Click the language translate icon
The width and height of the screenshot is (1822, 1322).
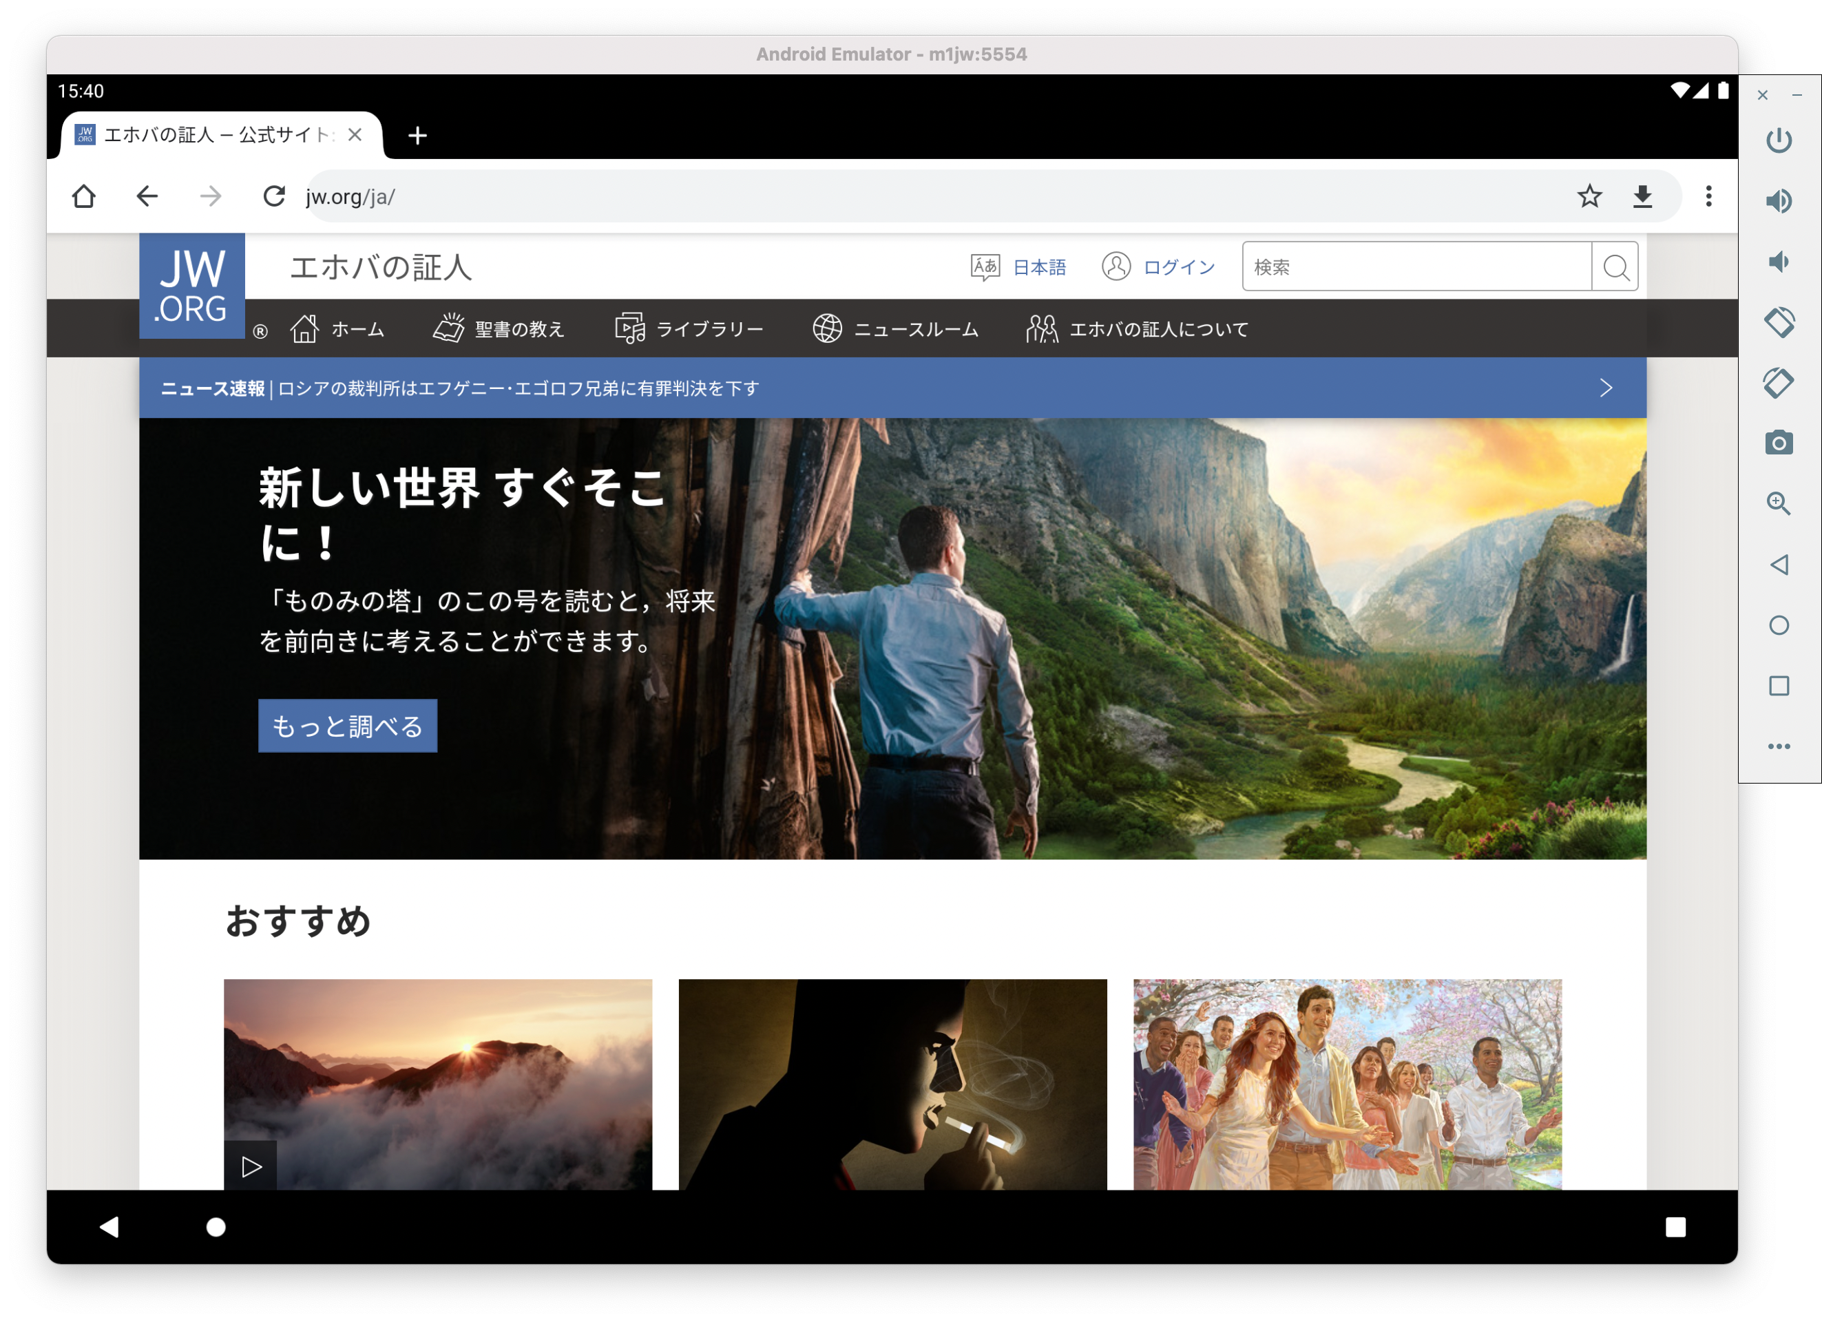[985, 266]
